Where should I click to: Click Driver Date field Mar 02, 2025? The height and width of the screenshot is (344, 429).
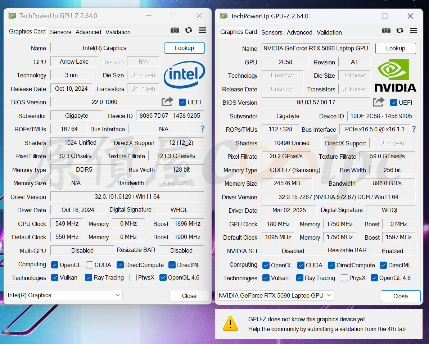289,210
